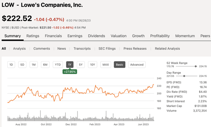
Task: Select the active 1Y range button
Action: click(x=70, y=64)
